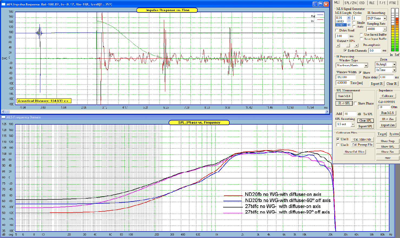Select 8191 in the MLS Length list
The height and width of the screenshot is (238, 400).
[x=341, y=18]
